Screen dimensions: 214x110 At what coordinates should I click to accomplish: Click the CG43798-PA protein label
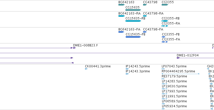tap(153, 29)
